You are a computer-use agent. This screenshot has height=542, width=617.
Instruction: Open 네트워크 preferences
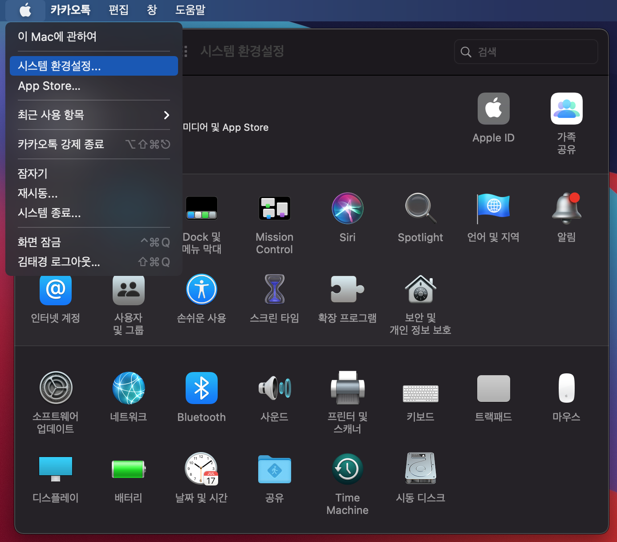point(129,397)
